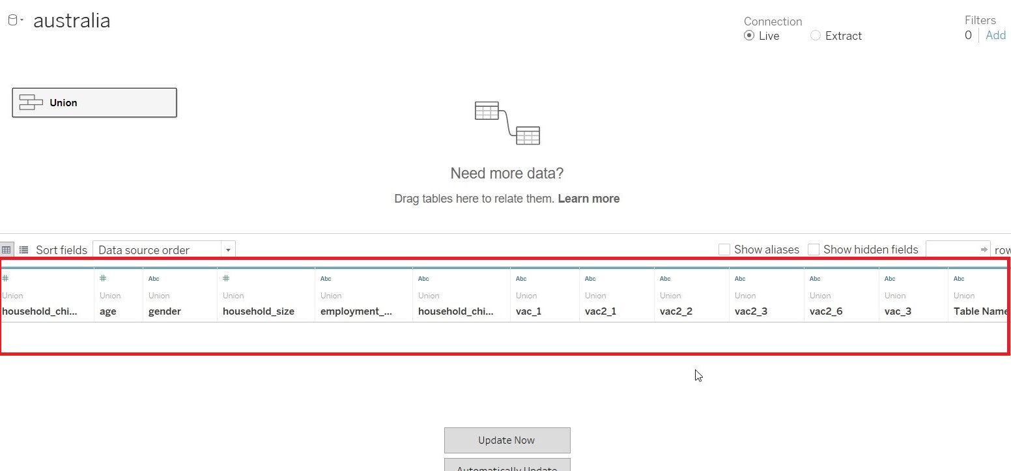Select the Extract connection option
Image resolution: width=1011 pixels, height=471 pixels.
click(816, 36)
